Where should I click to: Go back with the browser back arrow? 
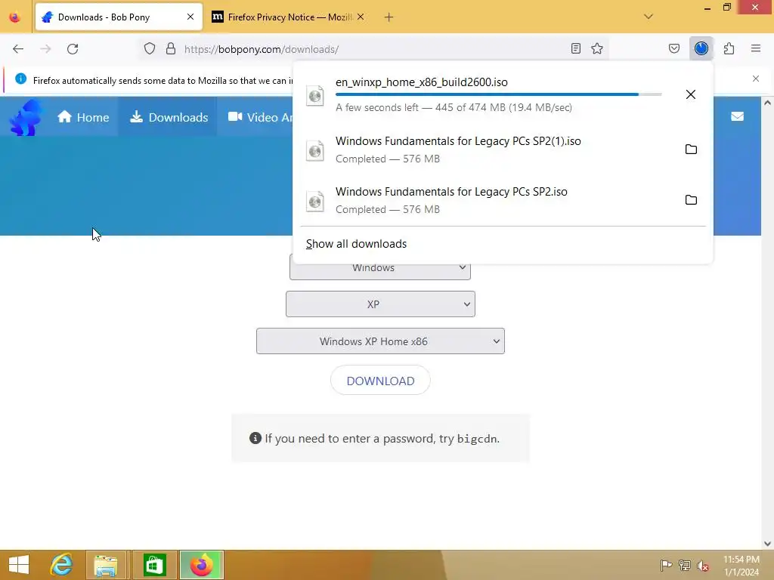(18, 49)
